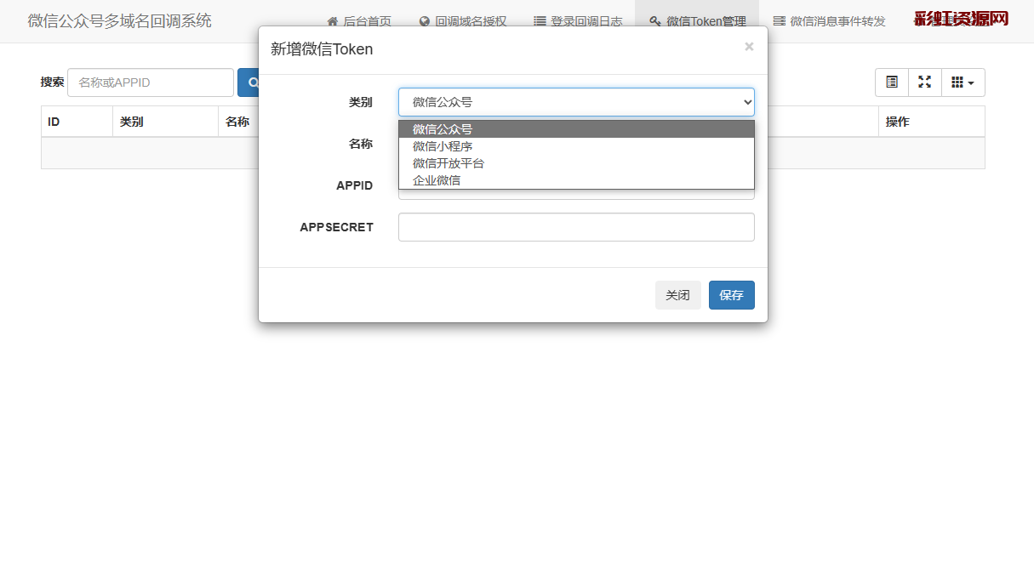1034x580 pixels.
Task: Open the columns grid dropdown
Action: click(963, 82)
